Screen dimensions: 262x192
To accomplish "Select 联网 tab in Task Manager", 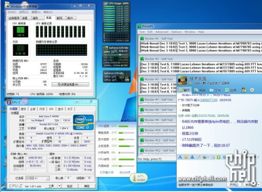I will pyautogui.click(x=59, y=18).
